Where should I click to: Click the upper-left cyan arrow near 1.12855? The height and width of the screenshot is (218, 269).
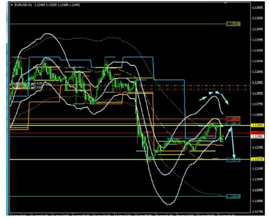(204, 98)
